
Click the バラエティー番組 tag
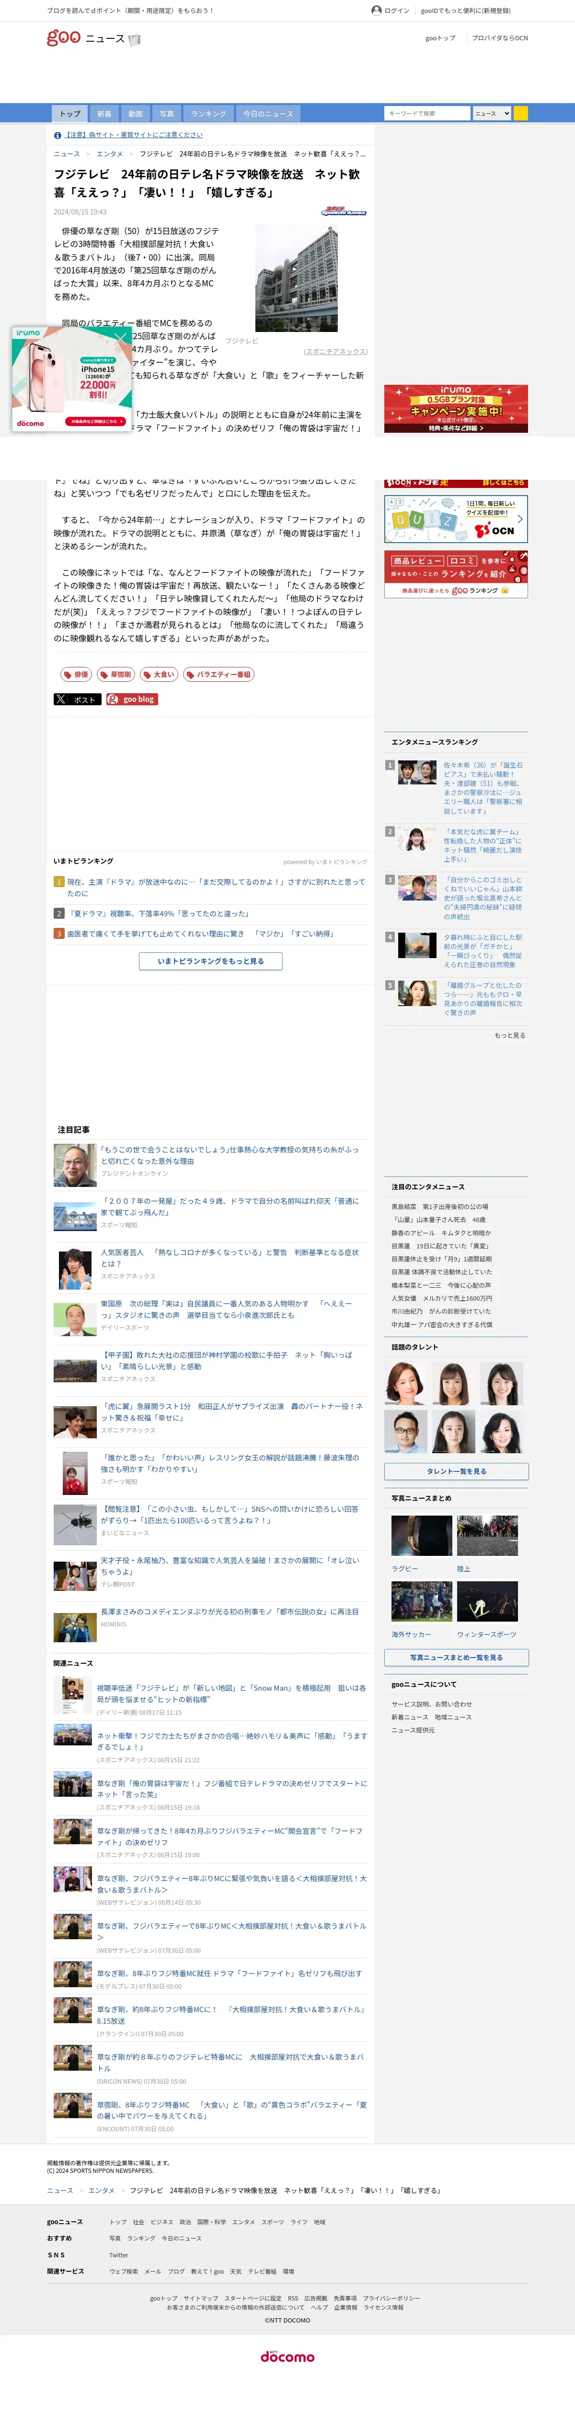(x=218, y=674)
